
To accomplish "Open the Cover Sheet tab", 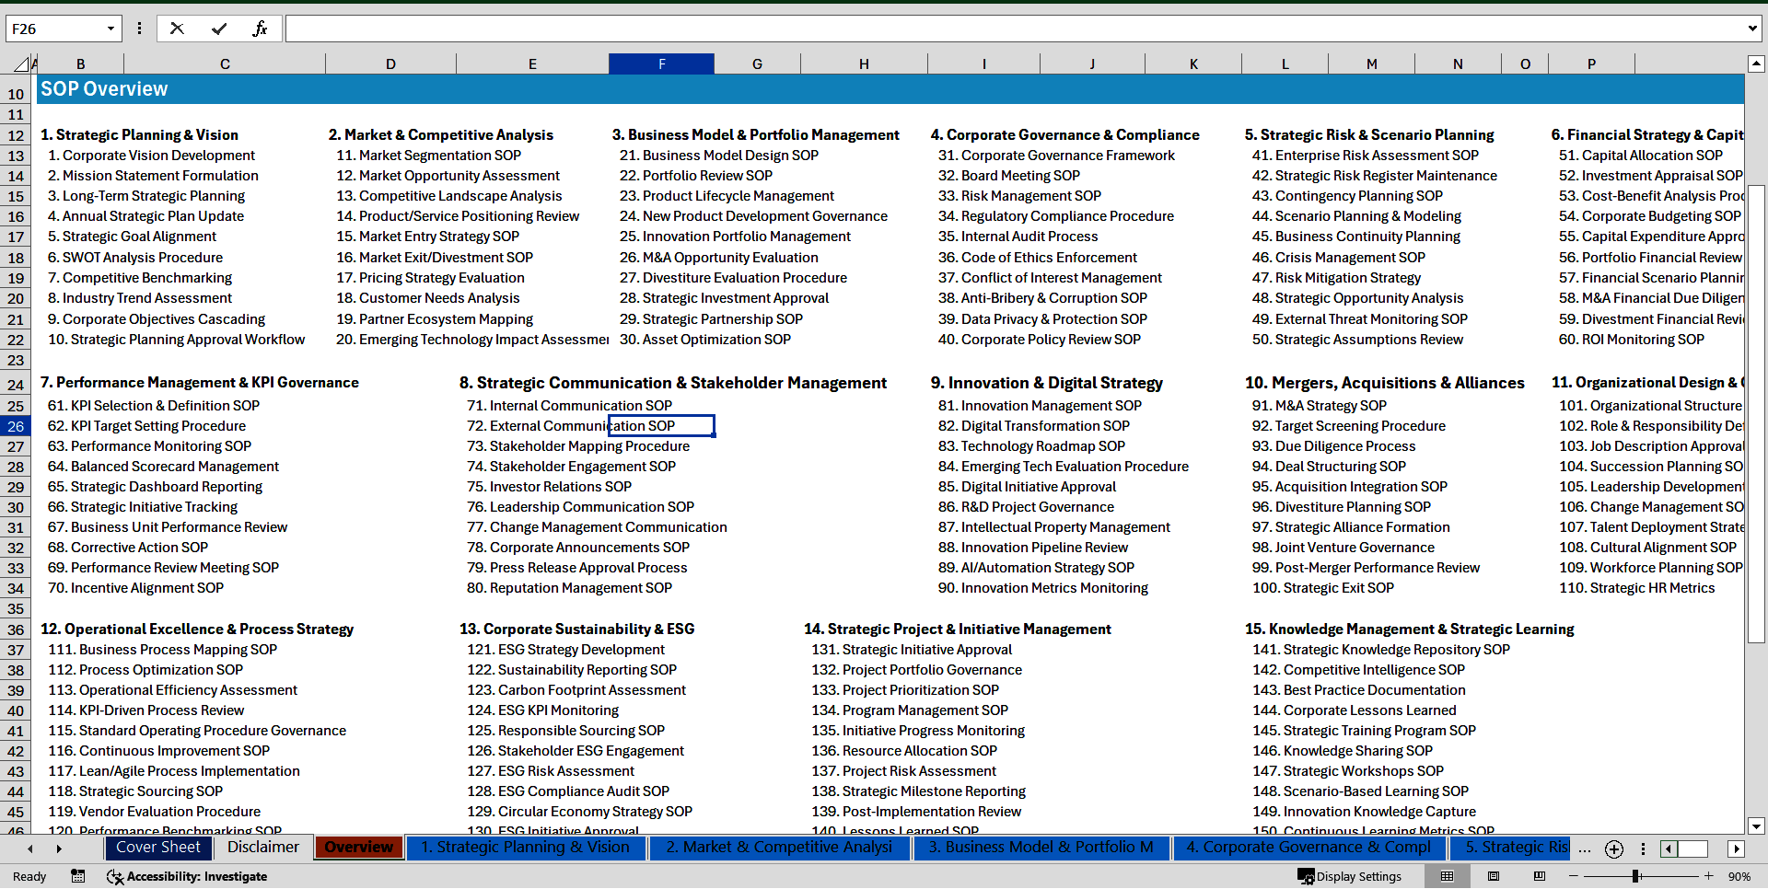I will 157,848.
